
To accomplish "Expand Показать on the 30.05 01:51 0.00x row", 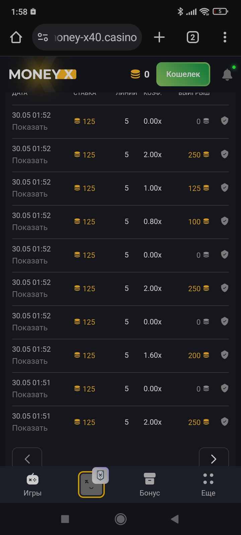I will (x=30, y=395).
